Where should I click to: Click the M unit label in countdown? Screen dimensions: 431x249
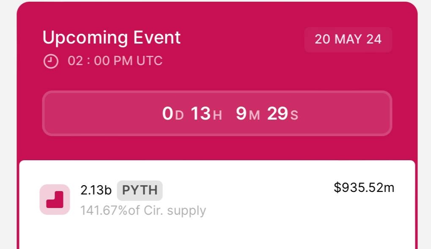coord(254,115)
